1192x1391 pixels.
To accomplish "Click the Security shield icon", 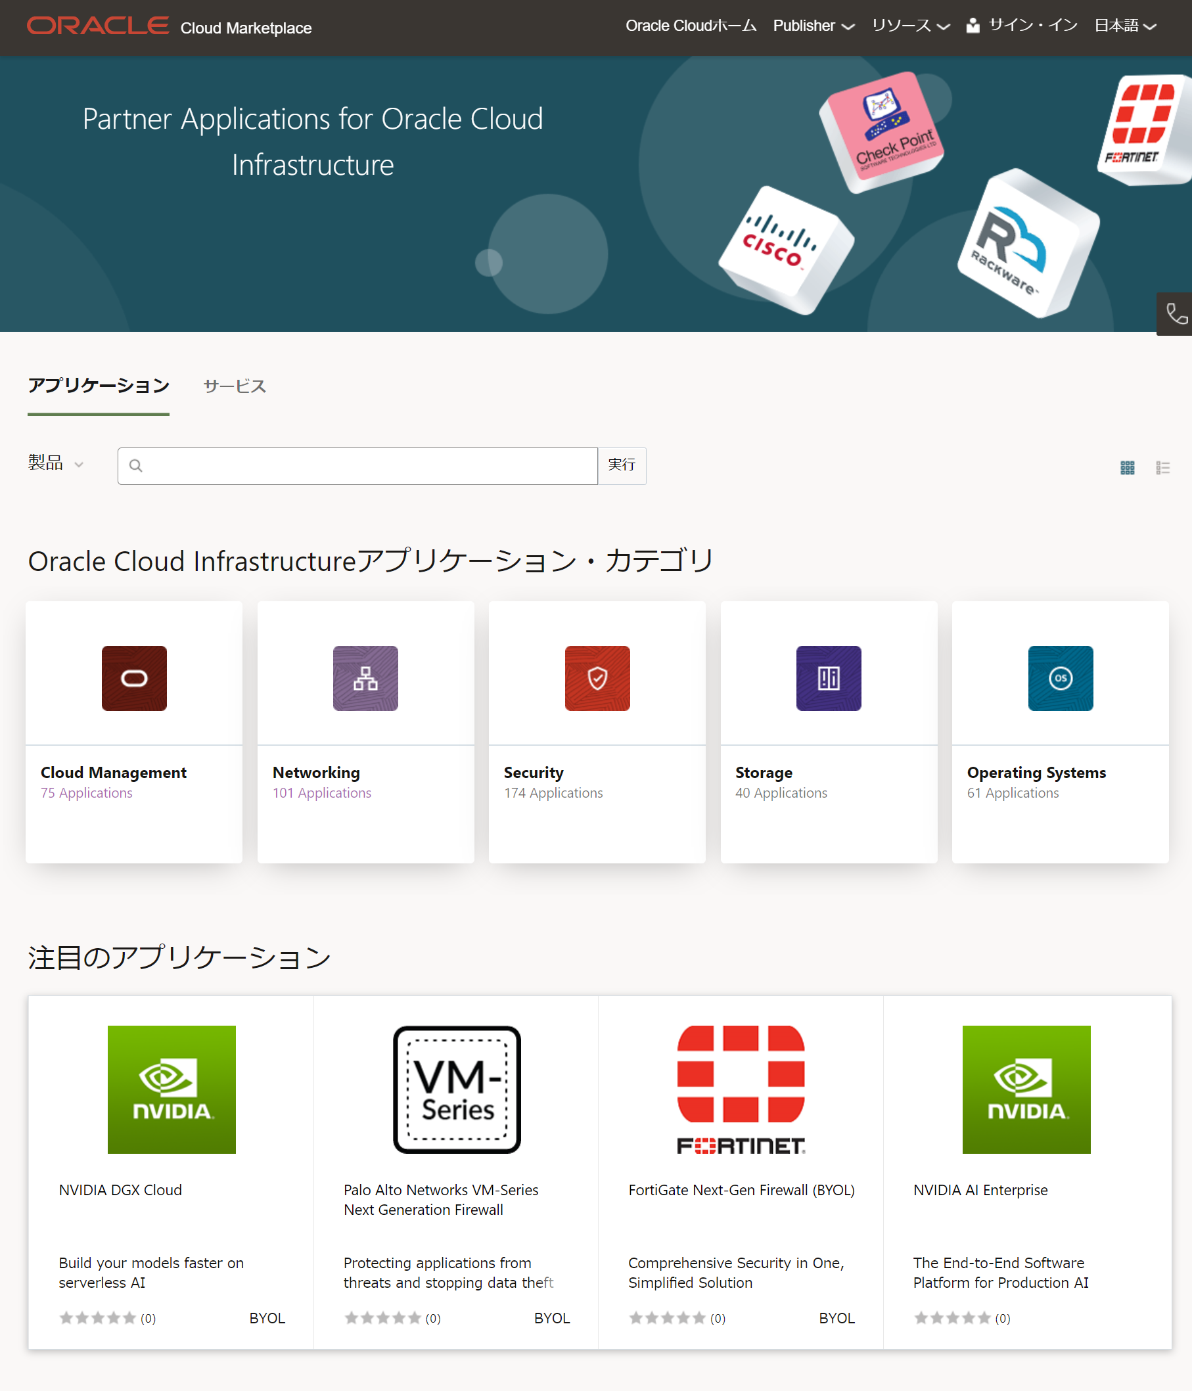I will [x=597, y=677].
